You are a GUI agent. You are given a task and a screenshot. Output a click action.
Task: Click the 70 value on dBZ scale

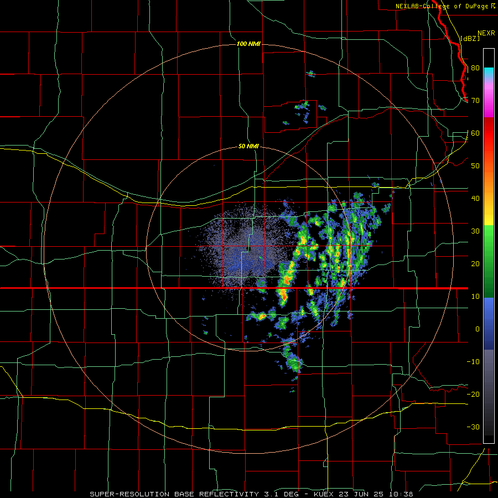coord(475,101)
